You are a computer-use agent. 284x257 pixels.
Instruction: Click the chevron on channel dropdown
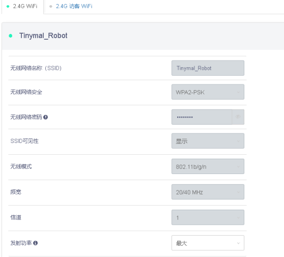tap(238, 217)
